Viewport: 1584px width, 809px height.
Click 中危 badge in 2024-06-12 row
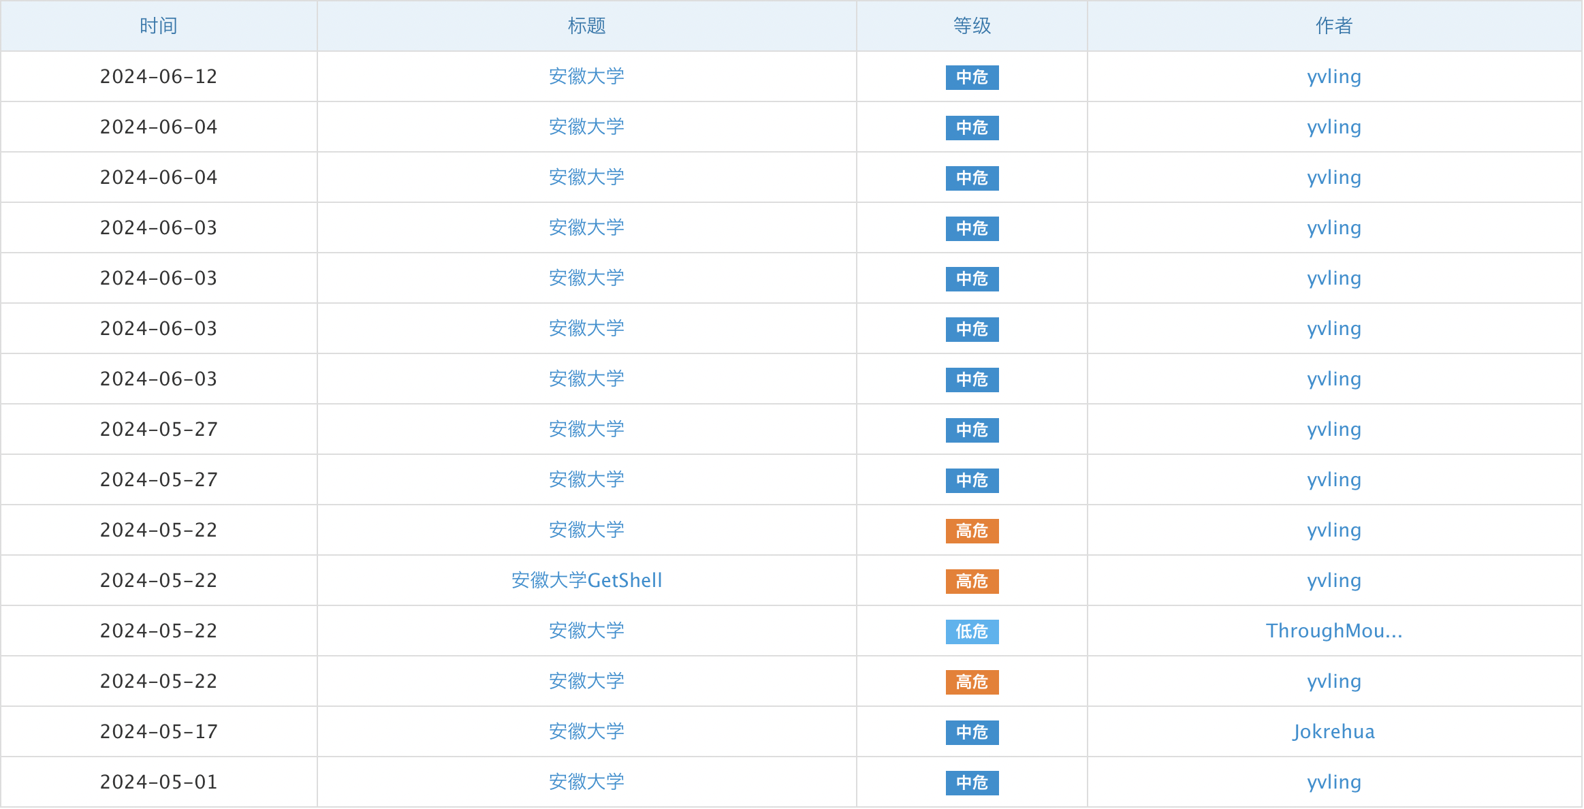972,77
